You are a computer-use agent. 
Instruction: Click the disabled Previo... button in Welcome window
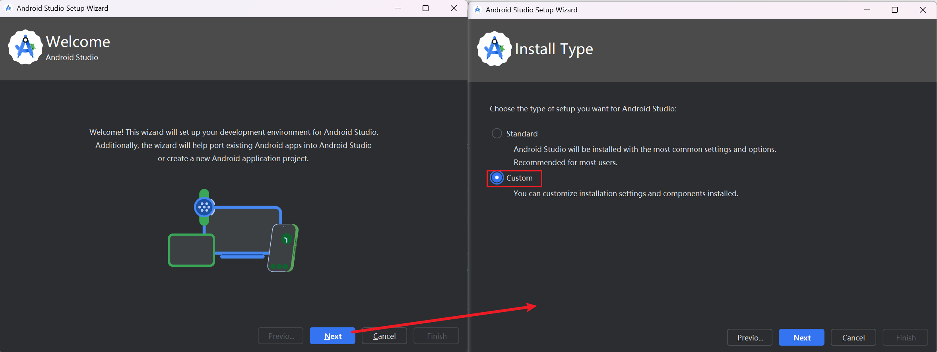[x=281, y=336]
